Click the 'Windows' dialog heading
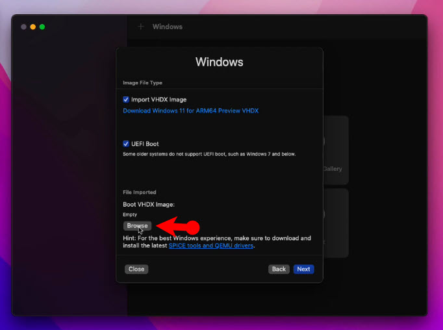This screenshot has height=330, width=443. [x=220, y=62]
